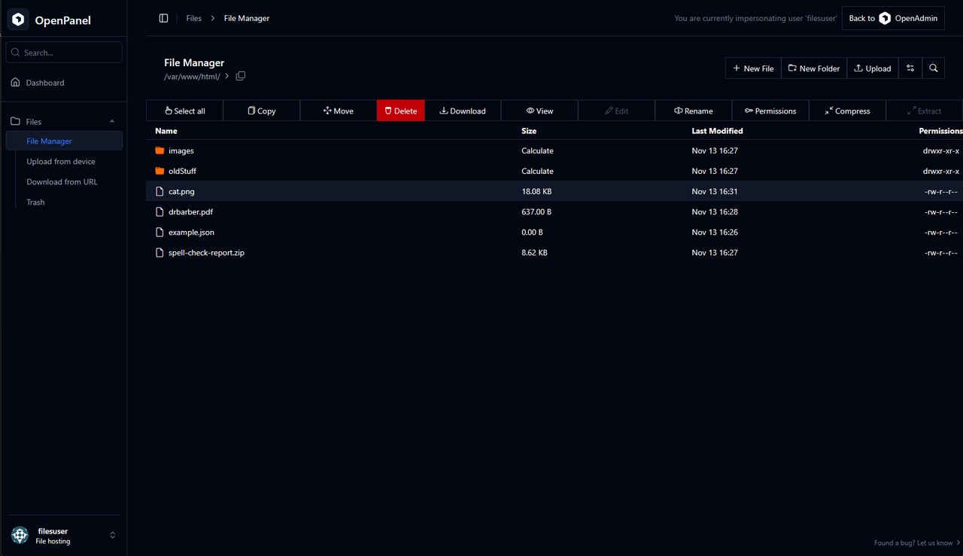Viewport: 963px width, 556px height.
Task: Click the OpenPanel logo icon
Action: click(18, 19)
